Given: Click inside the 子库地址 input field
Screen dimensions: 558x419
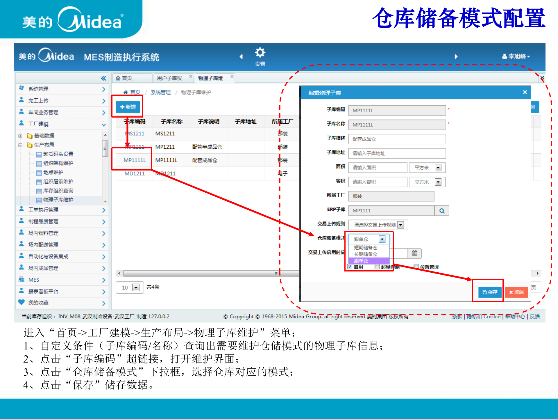Looking at the screenshot, I should 397,153.
